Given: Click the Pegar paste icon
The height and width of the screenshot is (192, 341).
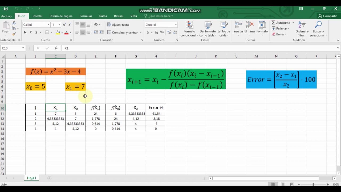Looking at the screenshot, I should [6, 27].
